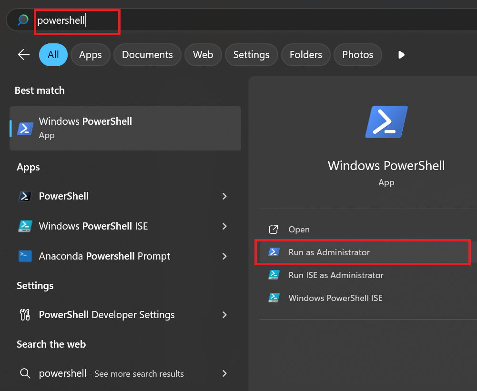Click the PowerShell Developer Settings tools icon
This screenshot has height=391, width=477.
click(x=25, y=315)
